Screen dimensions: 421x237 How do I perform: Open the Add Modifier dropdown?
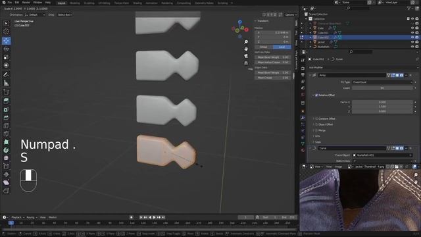[x=363, y=67]
